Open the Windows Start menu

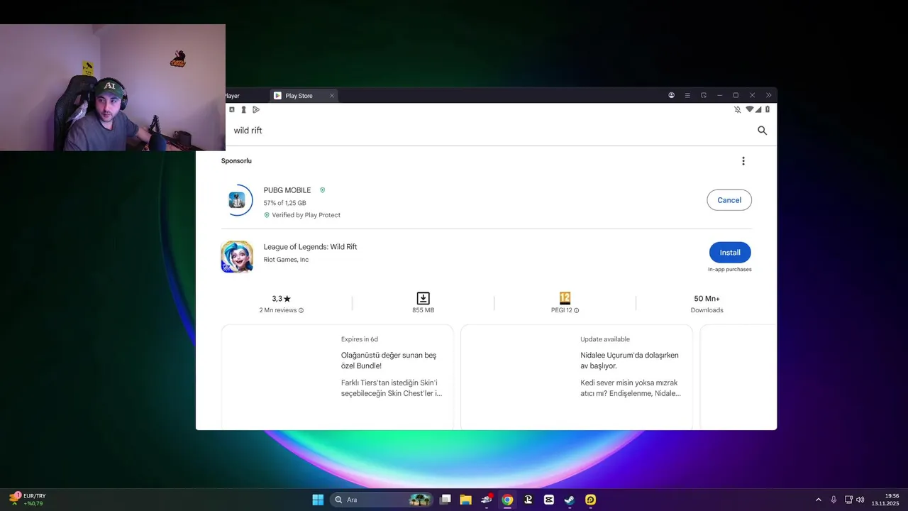point(318,500)
